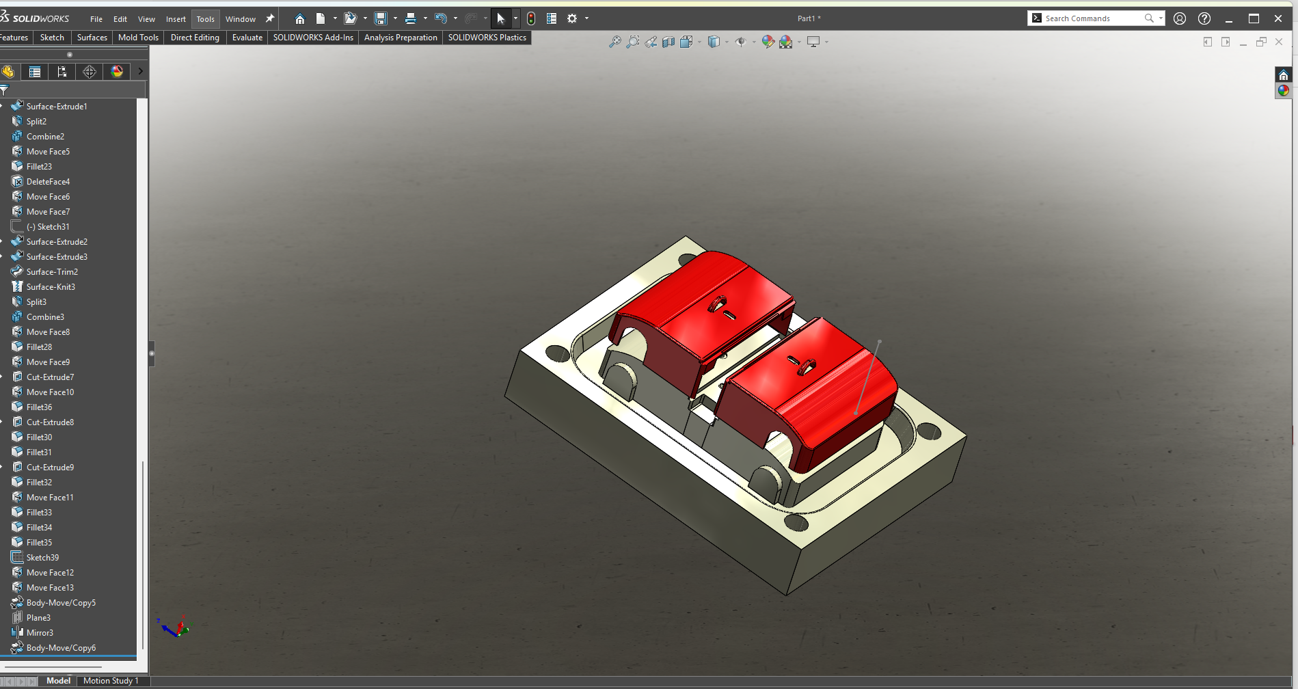Image resolution: width=1298 pixels, height=689 pixels.
Task: Select the Mirror3 feature in the tree
Action: click(x=40, y=633)
